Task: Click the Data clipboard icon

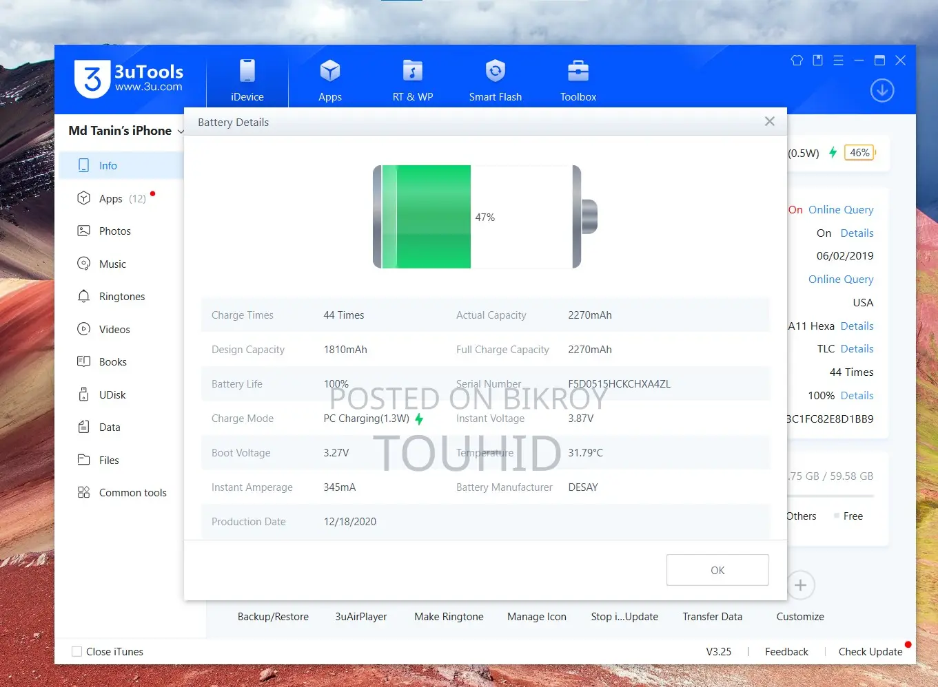Action: coord(84,427)
